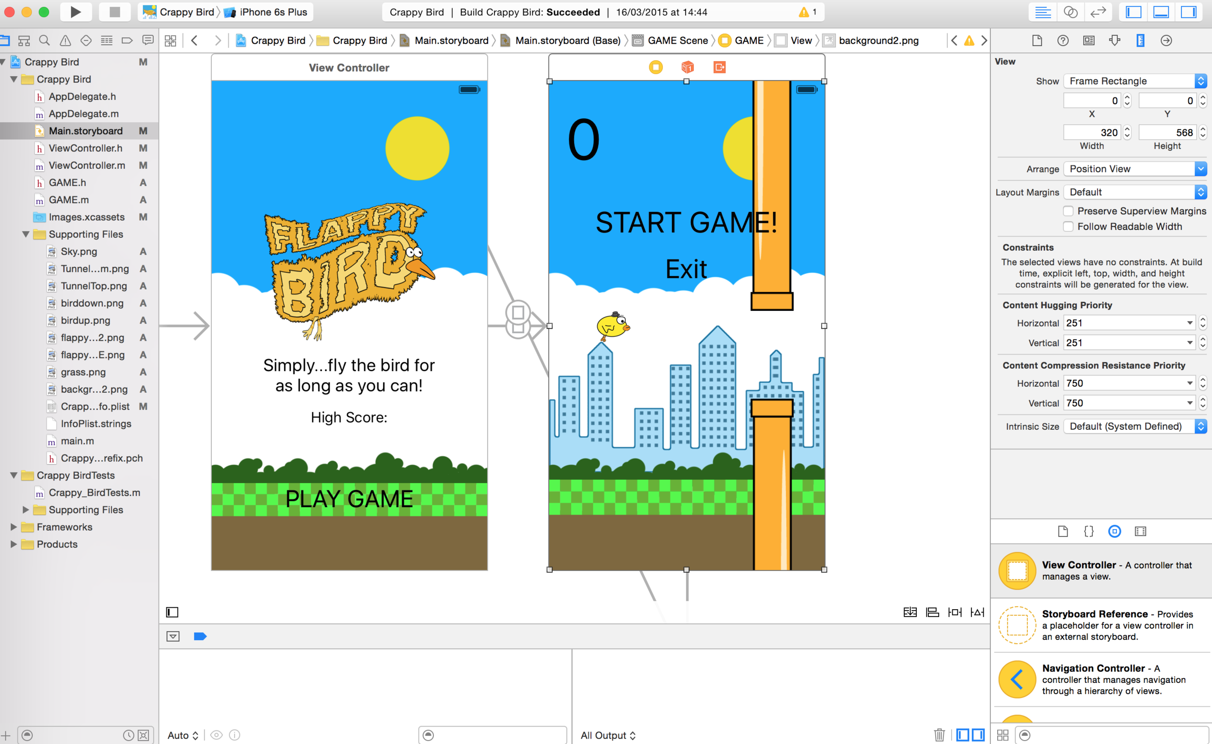Go forward in editor history

pyautogui.click(x=217, y=40)
